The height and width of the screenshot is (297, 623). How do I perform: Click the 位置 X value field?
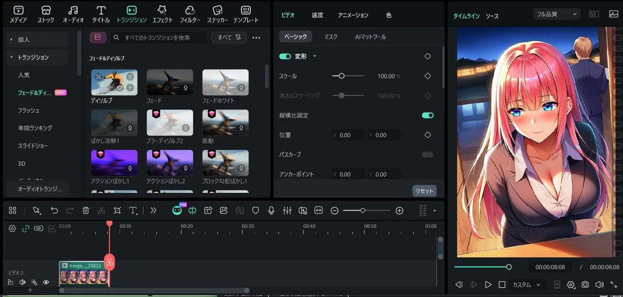point(348,135)
